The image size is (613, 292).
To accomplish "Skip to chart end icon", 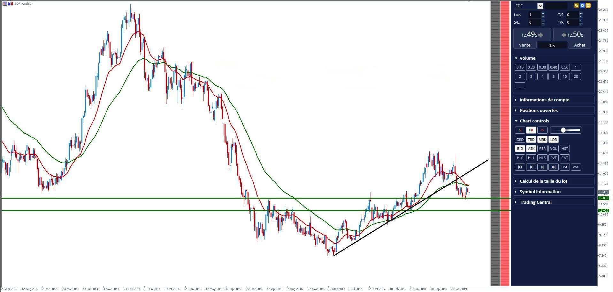I will 553,167.
